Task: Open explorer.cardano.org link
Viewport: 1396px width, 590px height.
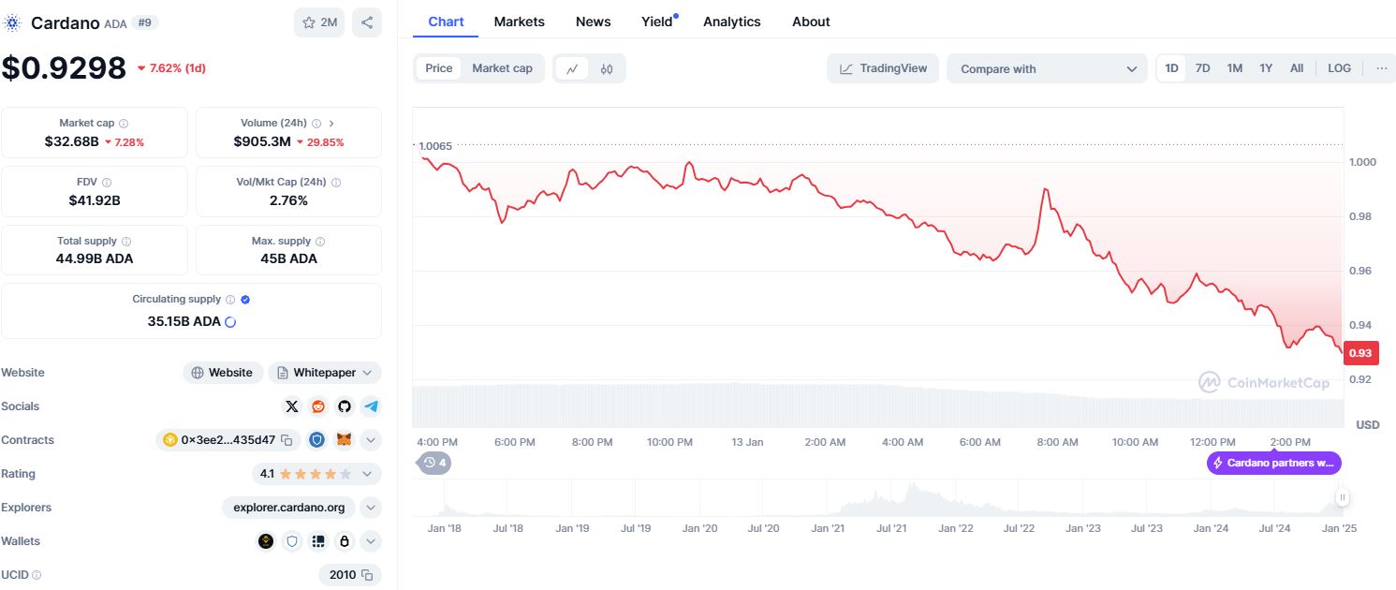Action: click(288, 508)
